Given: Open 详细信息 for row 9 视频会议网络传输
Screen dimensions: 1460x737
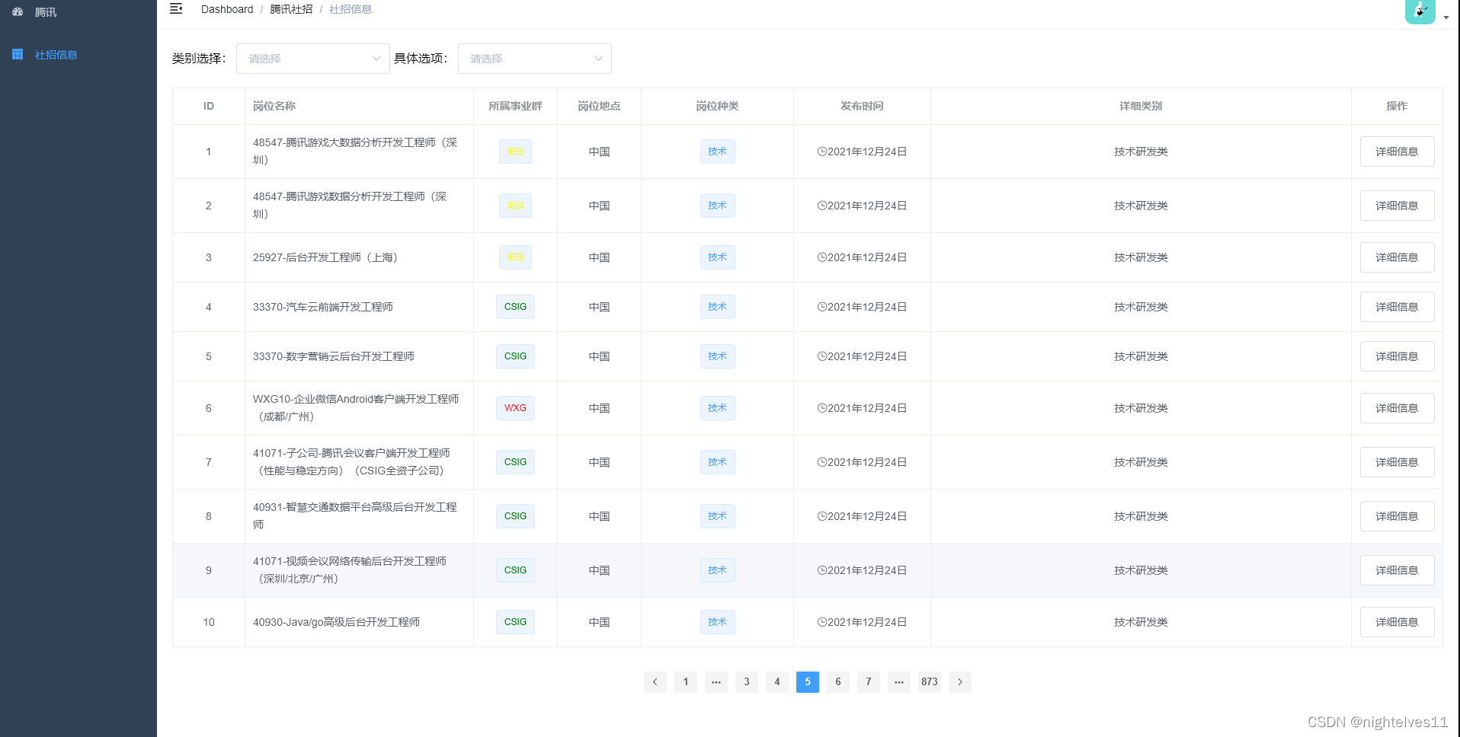Looking at the screenshot, I should point(1397,570).
